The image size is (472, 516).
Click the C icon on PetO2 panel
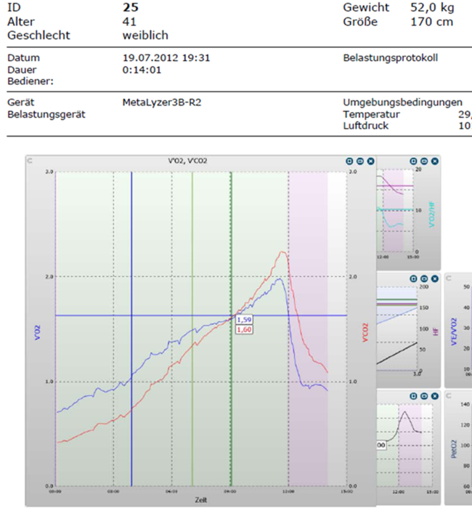coord(449,395)
